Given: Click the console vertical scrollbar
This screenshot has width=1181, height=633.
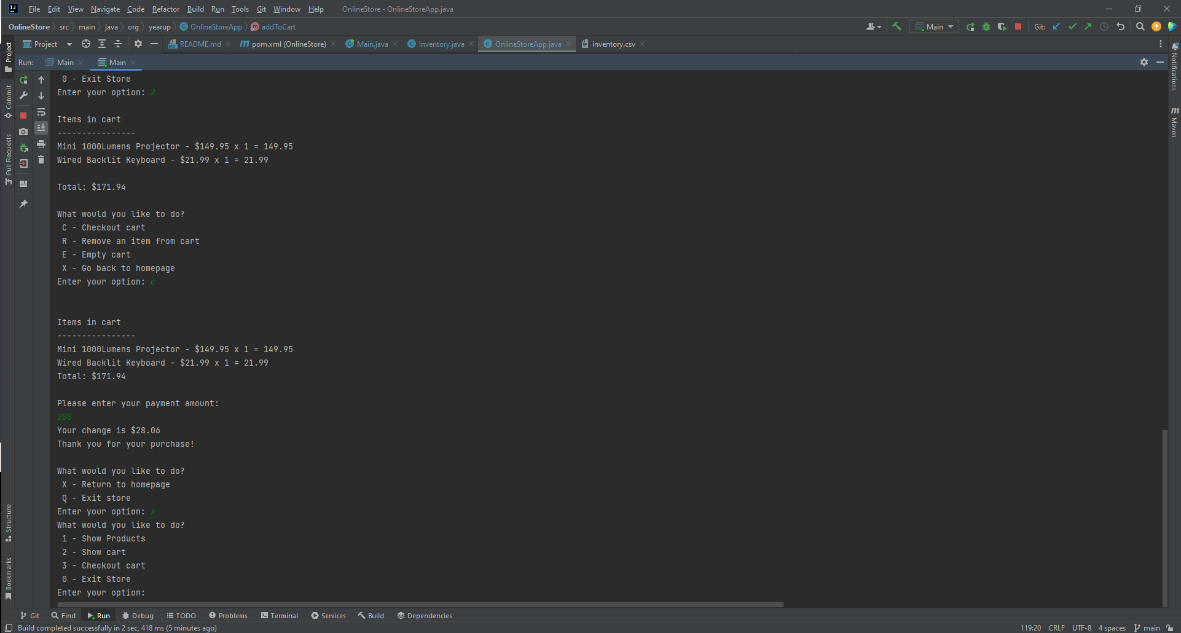Looking at the screenshot, I should pos(1165,518).
